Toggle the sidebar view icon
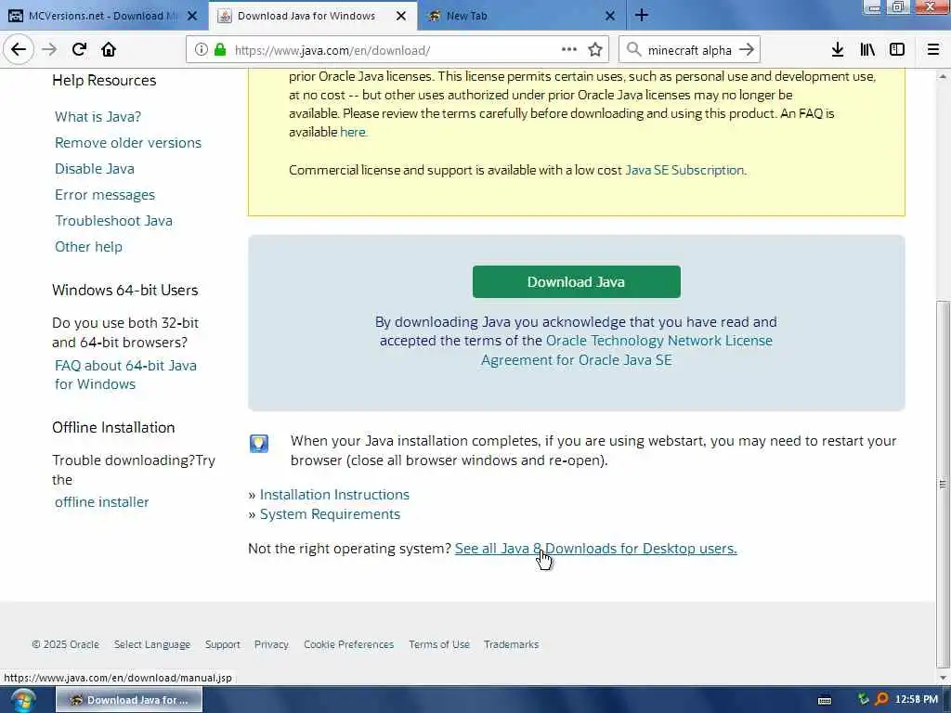Image resolution: width=951 pixels, height=713 pixels. coord(897,50)
